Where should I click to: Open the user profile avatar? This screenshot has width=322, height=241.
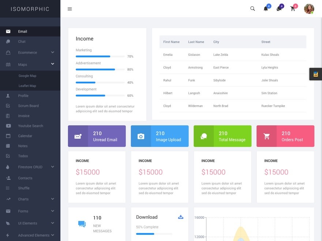(309, 9)
